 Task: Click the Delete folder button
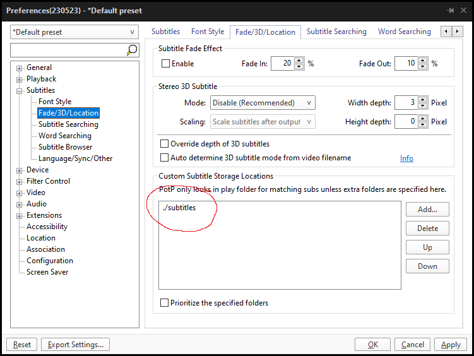tap(427, 228)
